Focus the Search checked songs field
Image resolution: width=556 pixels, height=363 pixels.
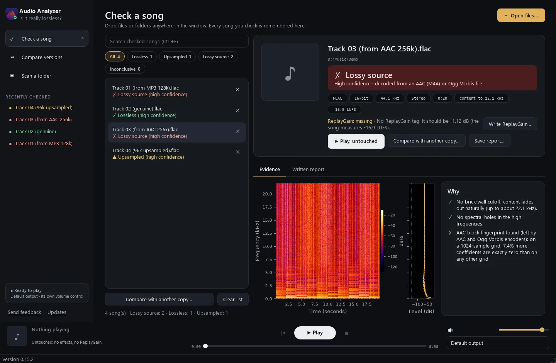177,41
